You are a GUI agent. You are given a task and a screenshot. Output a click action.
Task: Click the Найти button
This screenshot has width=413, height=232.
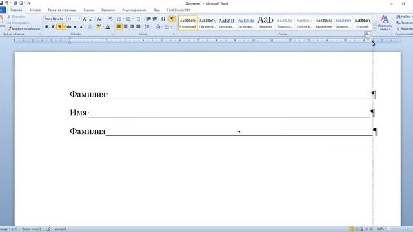click(x=404, y=17)
